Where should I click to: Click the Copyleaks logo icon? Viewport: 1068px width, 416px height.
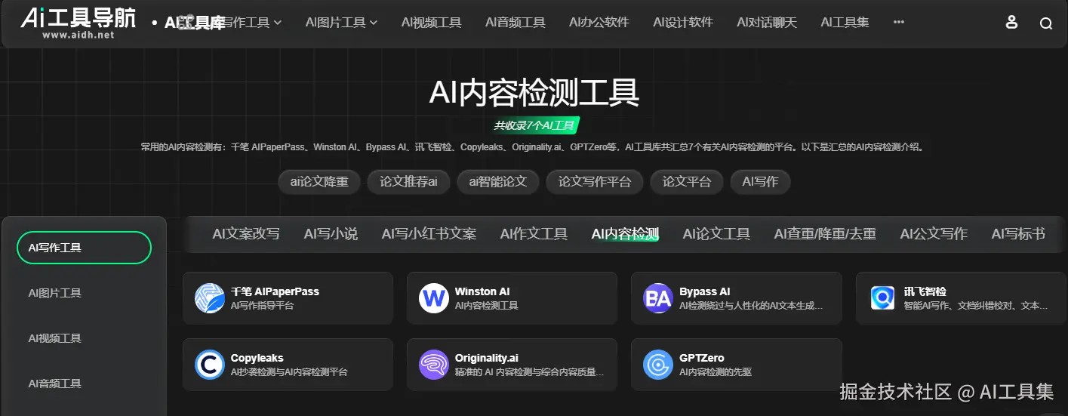click(210, 365)
